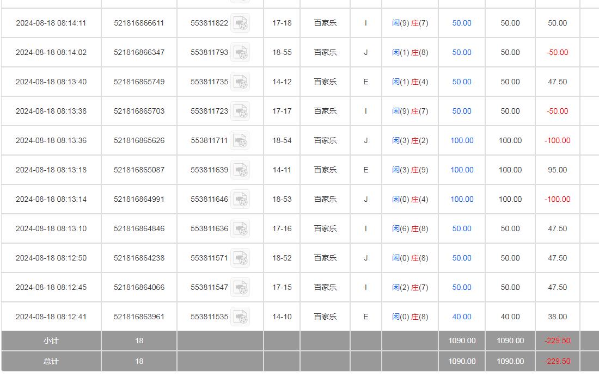
Task: View replay video of game 553811639
Action: (240, 170)
